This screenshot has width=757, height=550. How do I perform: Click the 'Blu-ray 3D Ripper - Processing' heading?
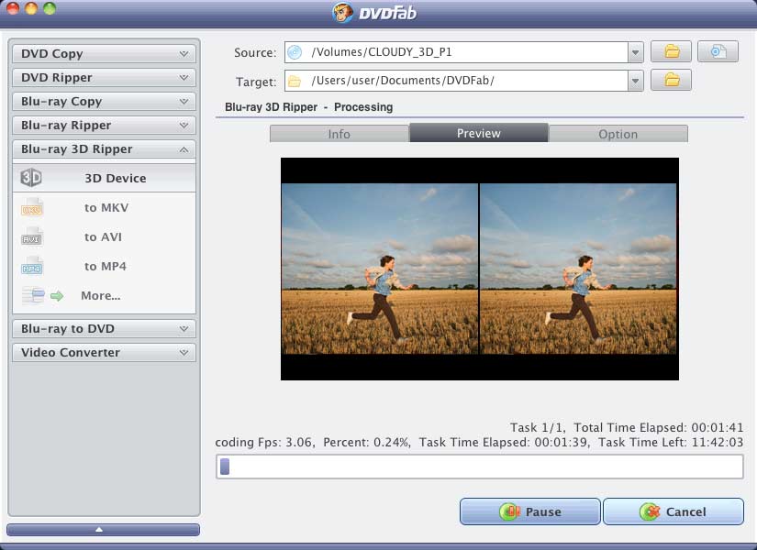click(309, 107)
